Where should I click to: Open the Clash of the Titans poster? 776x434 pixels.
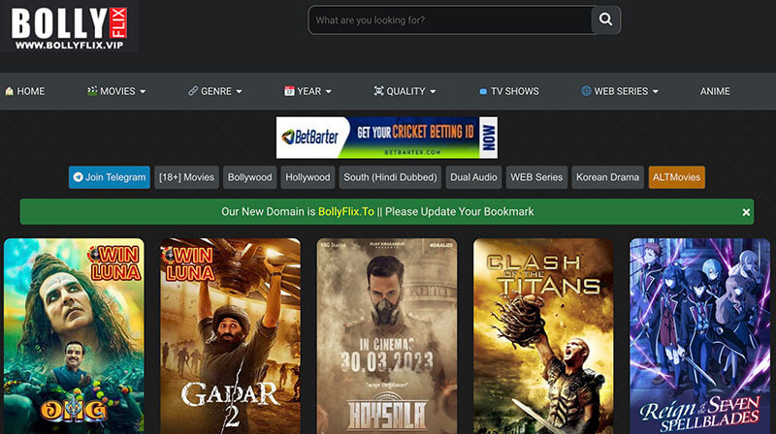543,336
